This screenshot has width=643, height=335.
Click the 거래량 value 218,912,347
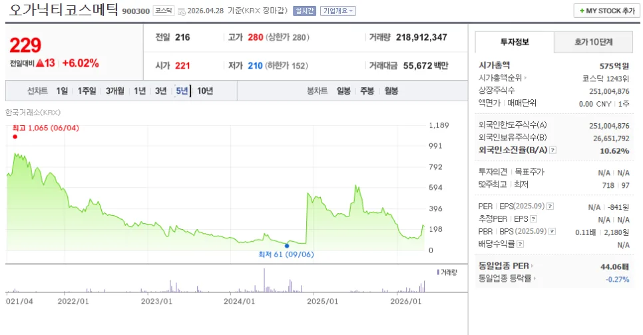(x=421, y=37)
